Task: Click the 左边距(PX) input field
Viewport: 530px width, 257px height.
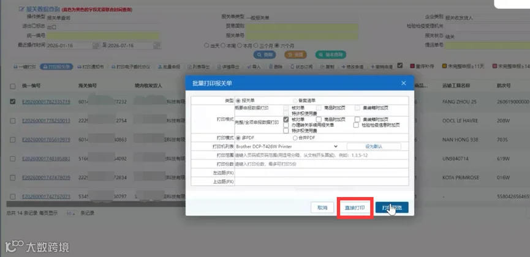Action: [x=322, y=173]
